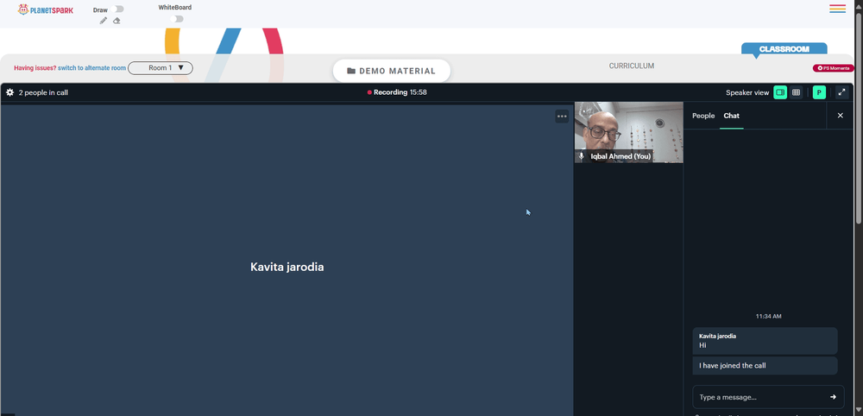Switch to Chat tab
863x416 pixels.
click(732, 116)
